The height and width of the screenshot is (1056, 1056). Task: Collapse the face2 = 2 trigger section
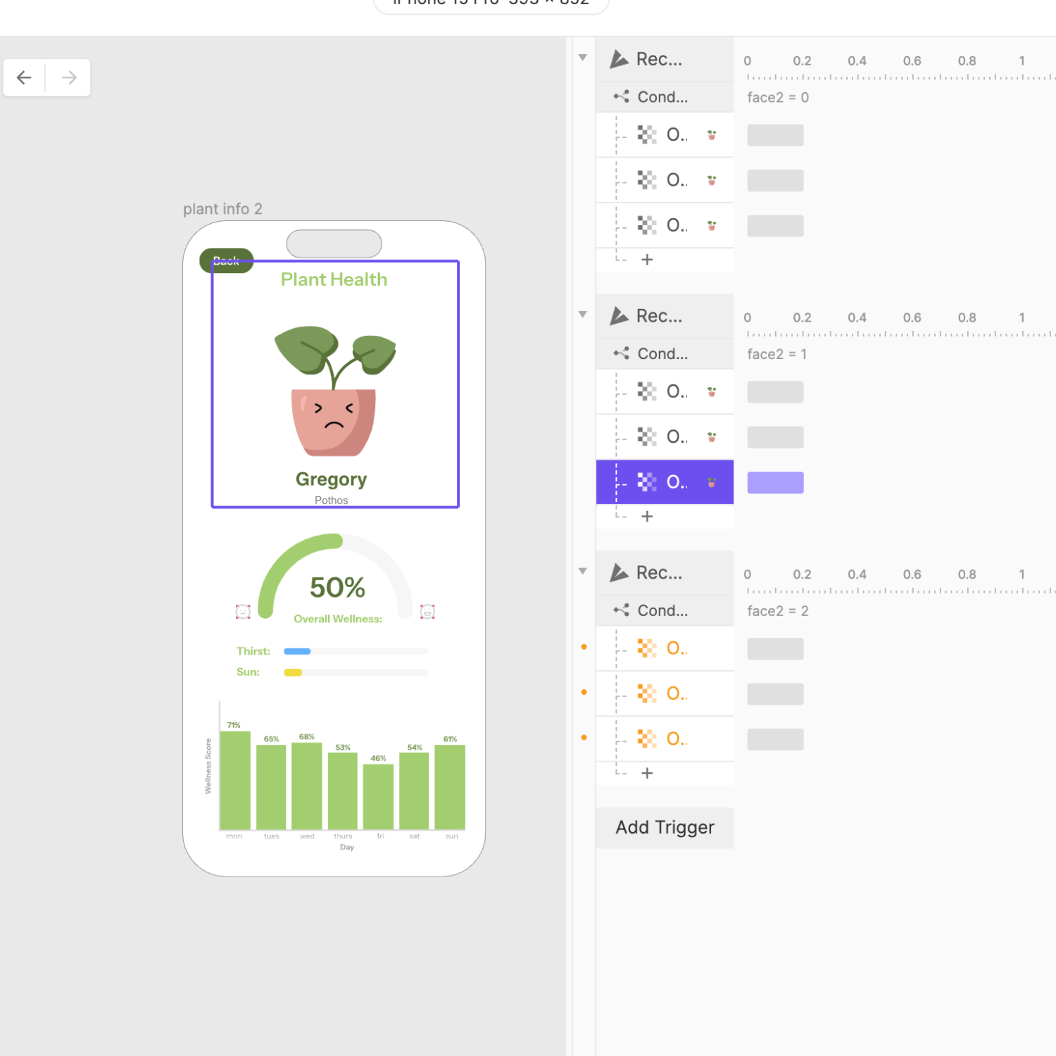(x=582, y=570)
